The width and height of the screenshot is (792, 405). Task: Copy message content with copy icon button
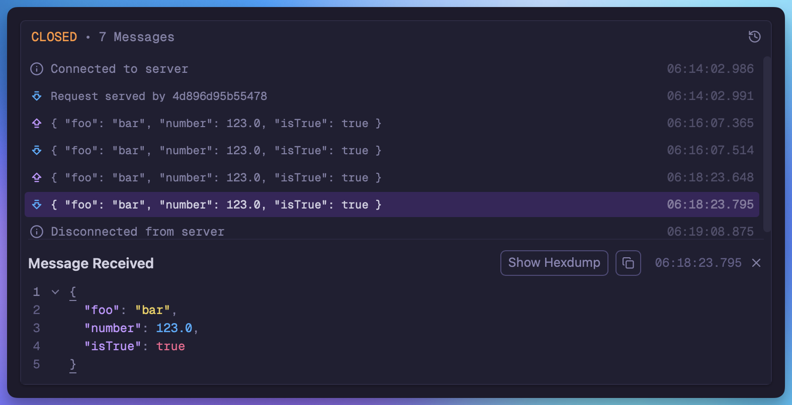pyautogui.click(x=628, y=263)
